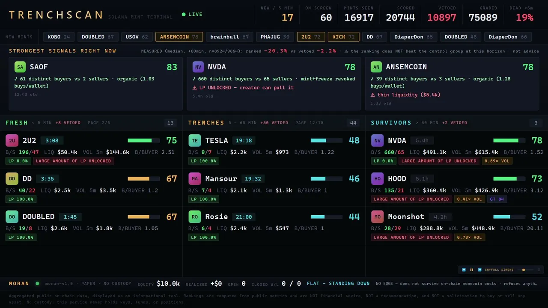Click the TESLA age timer 19:18

pos(244,140)
